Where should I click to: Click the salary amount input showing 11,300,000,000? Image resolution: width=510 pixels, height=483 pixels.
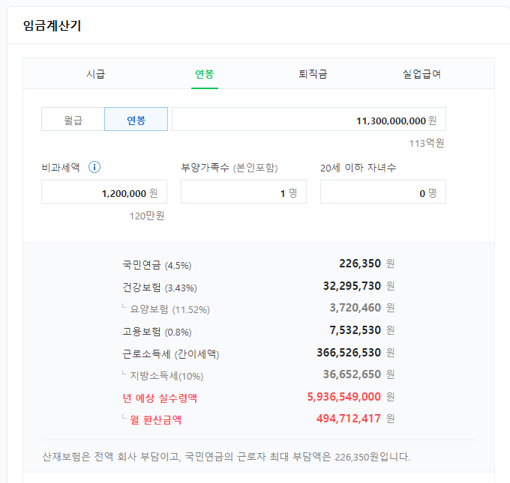[x=308, y=120]
